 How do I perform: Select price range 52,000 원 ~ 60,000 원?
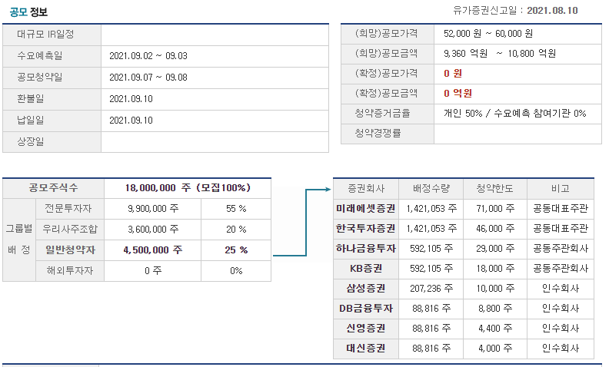pyautogui.click(x=488, y=34)
